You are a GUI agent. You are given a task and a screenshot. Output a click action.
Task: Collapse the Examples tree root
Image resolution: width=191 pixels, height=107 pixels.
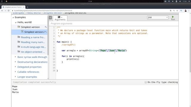pos(13,18)
